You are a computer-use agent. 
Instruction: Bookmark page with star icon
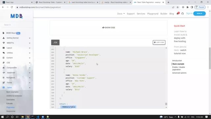click(x=178, y=7)
